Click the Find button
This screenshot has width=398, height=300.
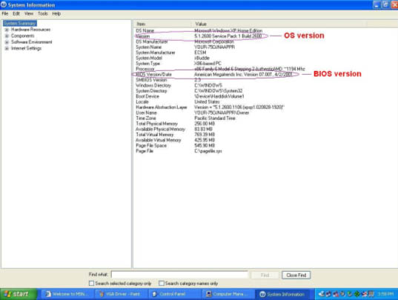265,275
